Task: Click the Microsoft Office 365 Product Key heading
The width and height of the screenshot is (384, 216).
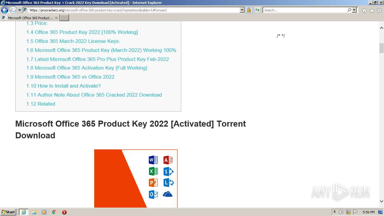Action: [x=130, y=129]
